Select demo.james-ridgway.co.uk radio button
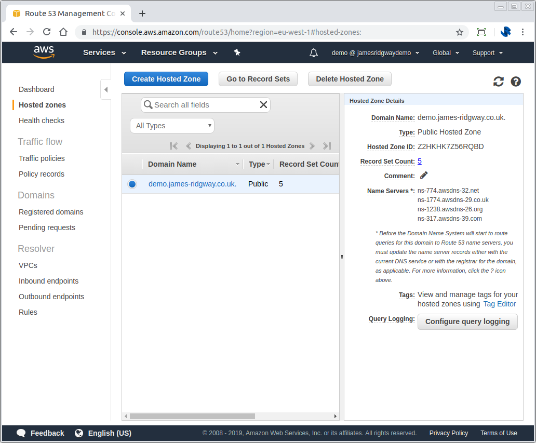 click(132, 184)
